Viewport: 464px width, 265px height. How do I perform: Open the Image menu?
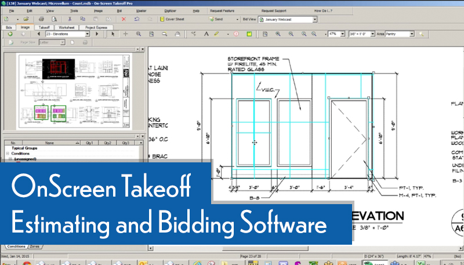click(x=98, y=11)
